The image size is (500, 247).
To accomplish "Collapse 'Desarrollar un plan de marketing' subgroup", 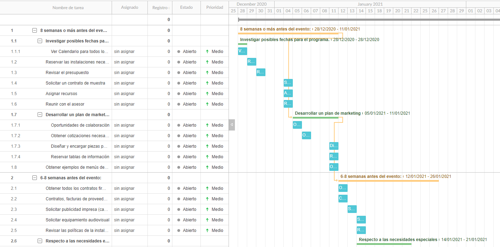I will 40,115.
